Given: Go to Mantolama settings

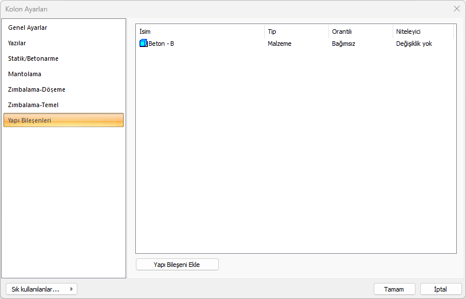Looking at the screenshot, I should tap(63, 74).
